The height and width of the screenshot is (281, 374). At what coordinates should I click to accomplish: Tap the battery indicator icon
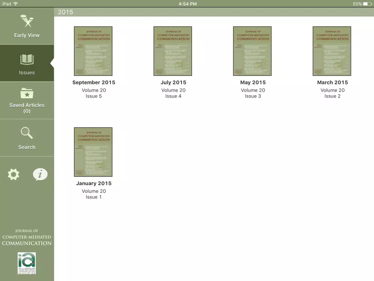(x=367, y=4)
